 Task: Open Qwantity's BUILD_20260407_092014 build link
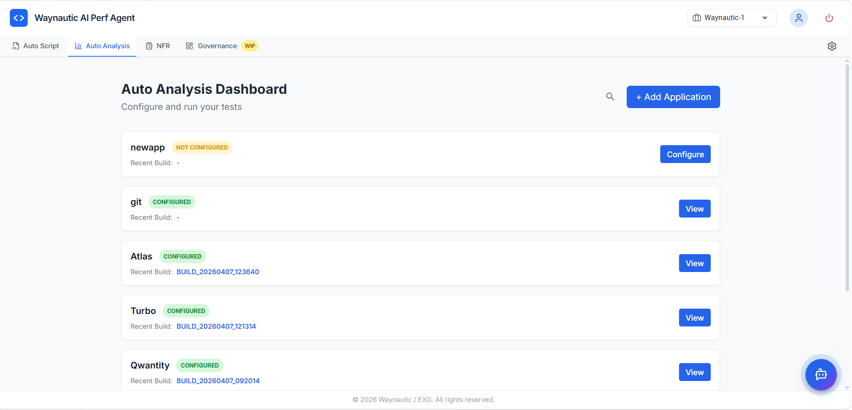pos(218,381)
